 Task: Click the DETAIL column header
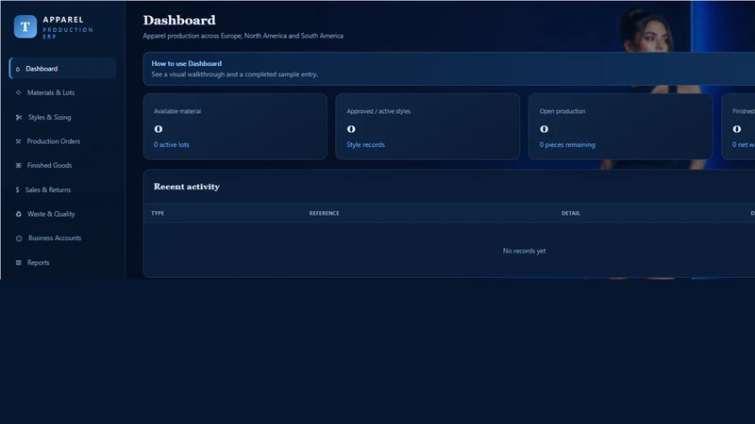tap(571, 214)
